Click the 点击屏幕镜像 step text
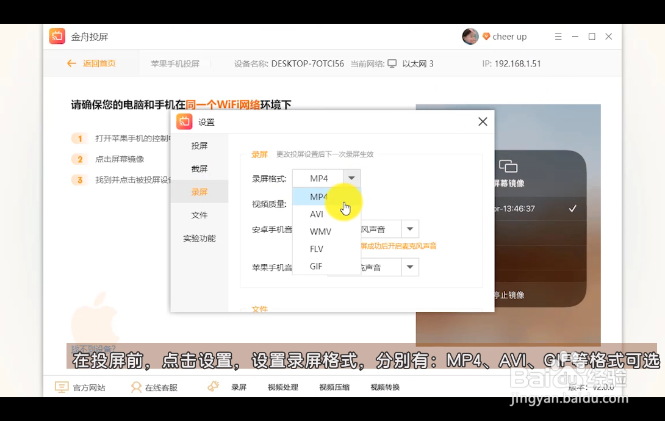The width and height of the screenshot is (665, 421). point(120,159)
